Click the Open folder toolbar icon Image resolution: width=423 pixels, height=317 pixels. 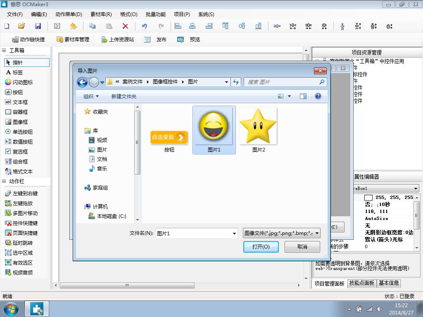pos(21,26)
